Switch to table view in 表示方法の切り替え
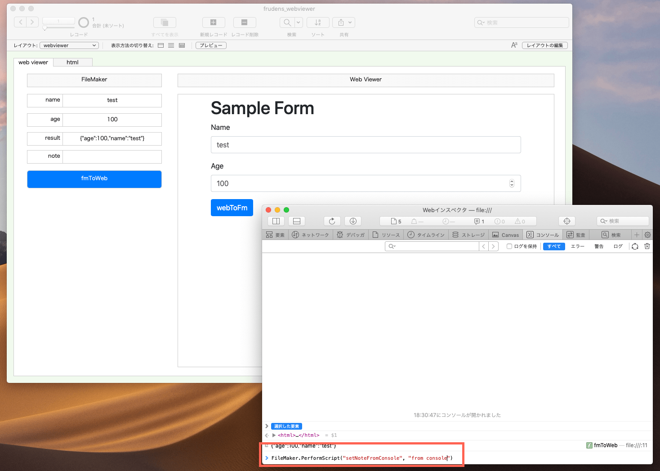 pyautogui.click(x=182, y=45)
